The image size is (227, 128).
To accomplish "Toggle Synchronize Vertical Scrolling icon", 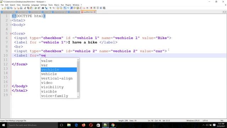I will 57,8.
